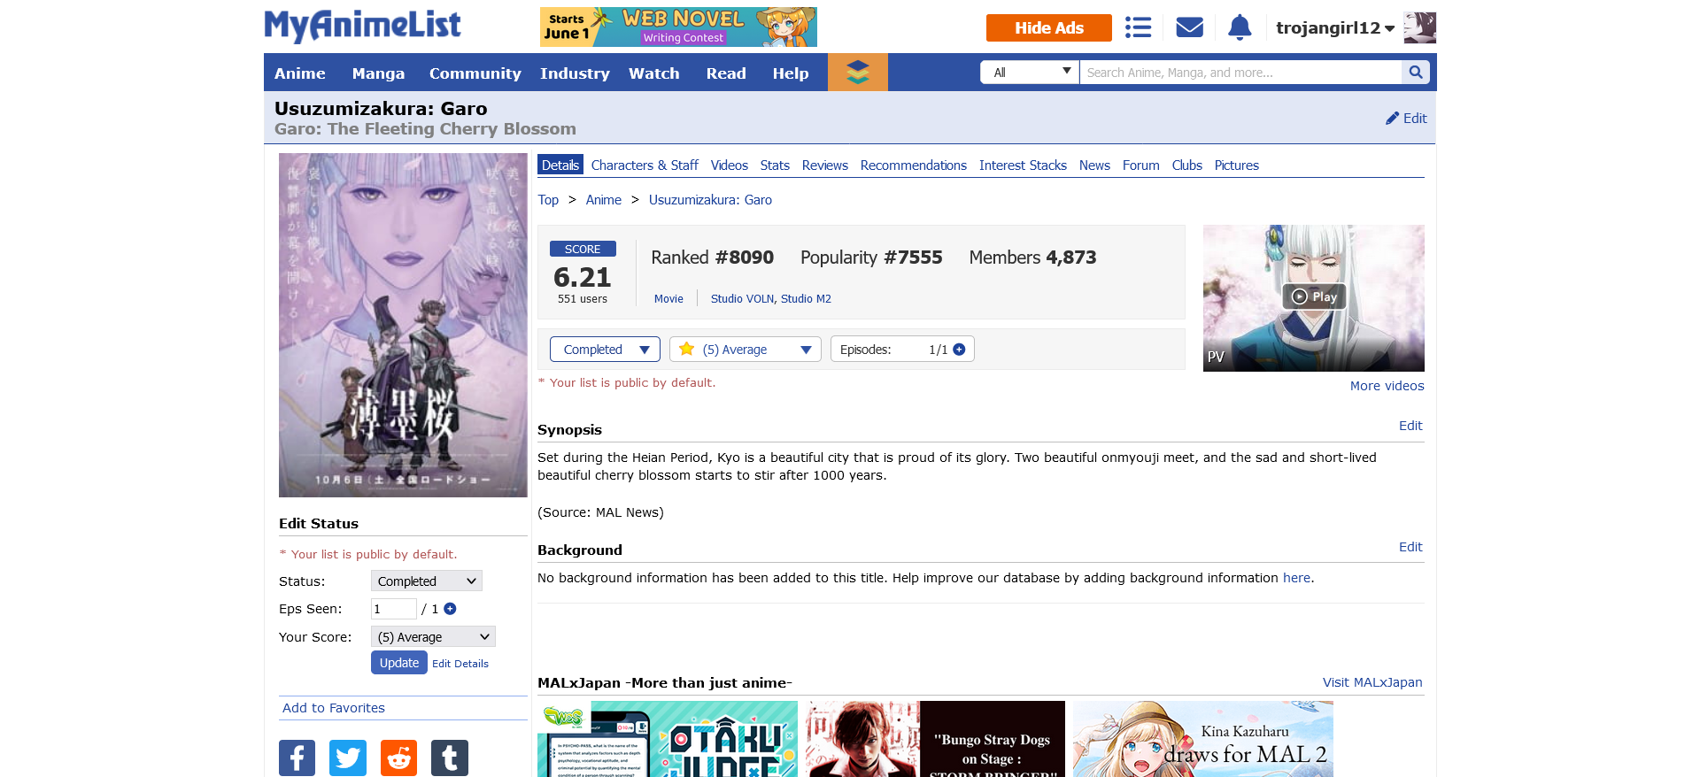
Task: Switch to Interest Stacks tab
Action: click(x=1023, y=165)
